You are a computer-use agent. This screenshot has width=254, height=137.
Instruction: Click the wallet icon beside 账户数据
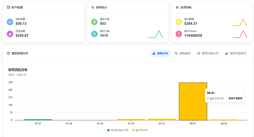pyautogui.click(x=8, y=7)
